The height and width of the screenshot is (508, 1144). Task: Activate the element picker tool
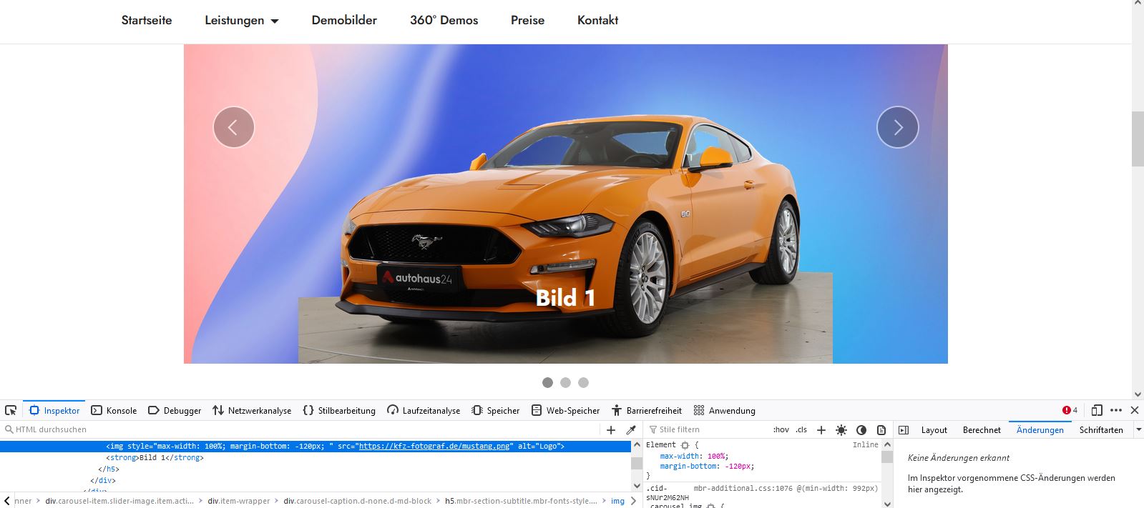coord(11,410)
